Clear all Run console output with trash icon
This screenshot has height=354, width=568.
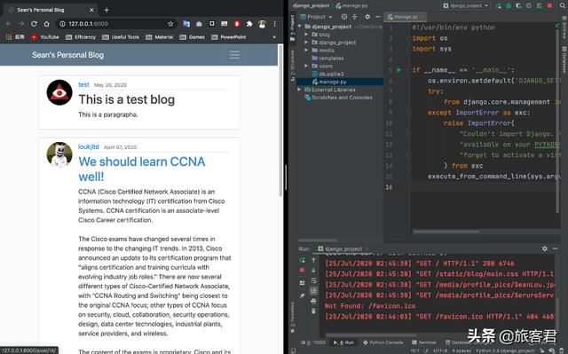(x=313, y=311)
